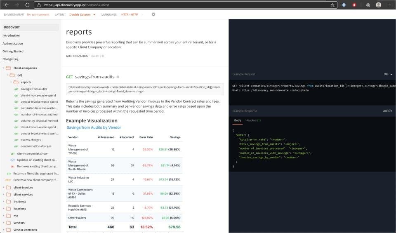The height and width of the screenshot is (233, 396).
Task: Open GET volume-by-disposal-method endpoint
Action: click(x=39, y=121)
